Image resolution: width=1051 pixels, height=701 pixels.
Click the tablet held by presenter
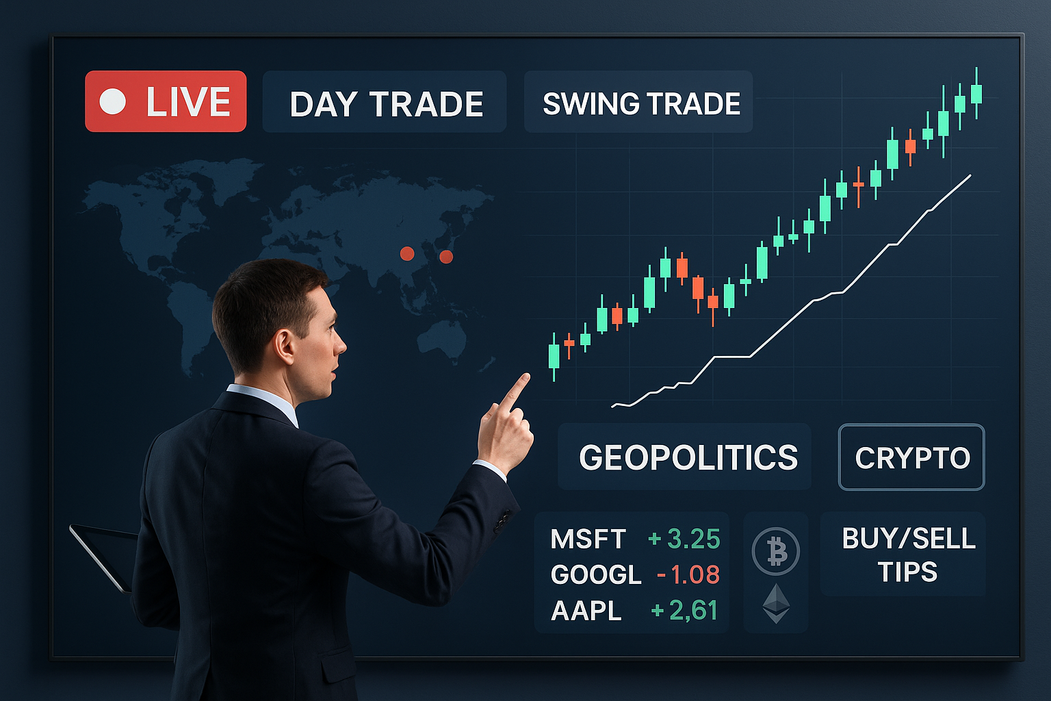coord(104,556)
